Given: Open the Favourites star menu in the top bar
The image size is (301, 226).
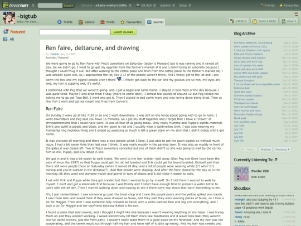Looking at the screenshot, I should click(289, 6).
